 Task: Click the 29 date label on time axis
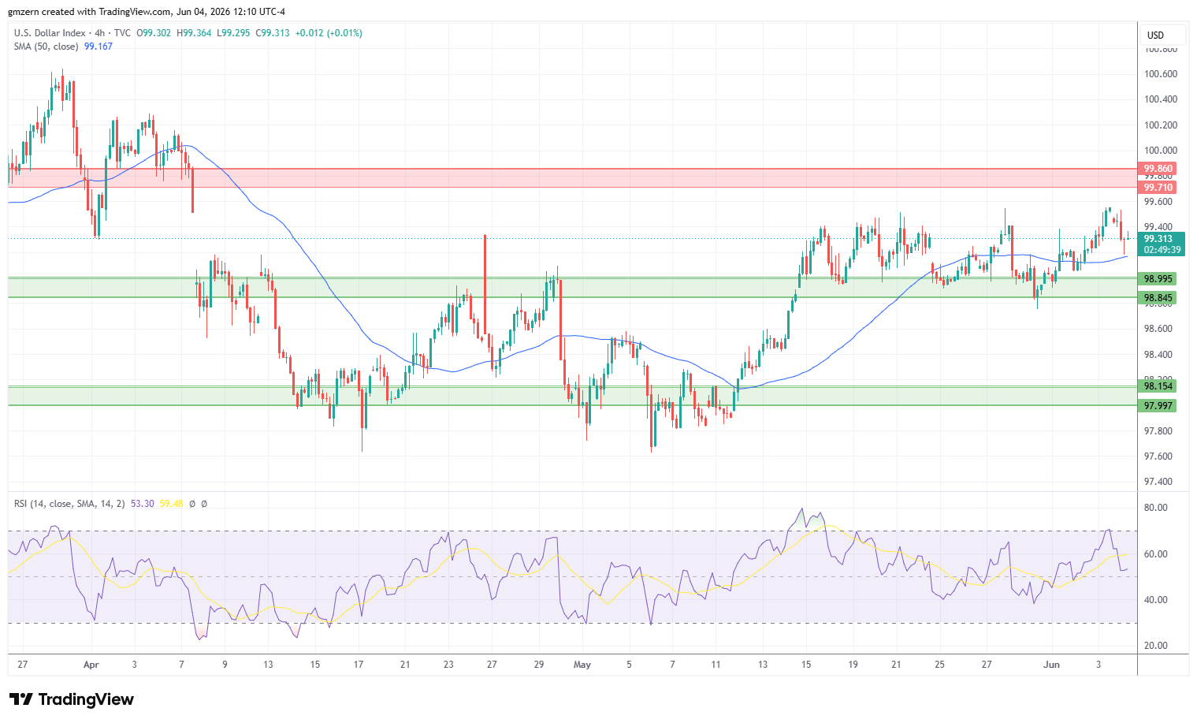(x=539, y=665)
